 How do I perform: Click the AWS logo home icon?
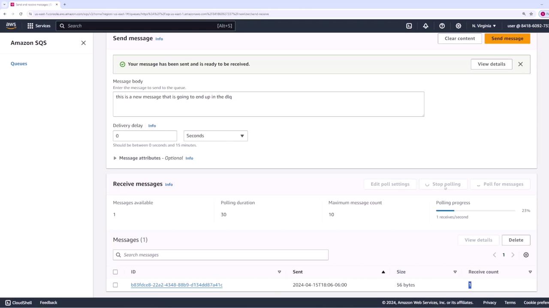11,26
